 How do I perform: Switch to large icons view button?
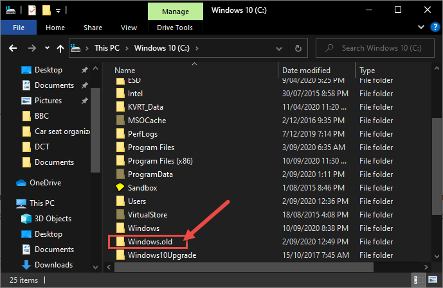pos(433,280)
